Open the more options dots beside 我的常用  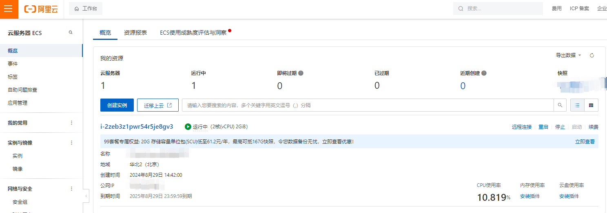coord(72,123)
